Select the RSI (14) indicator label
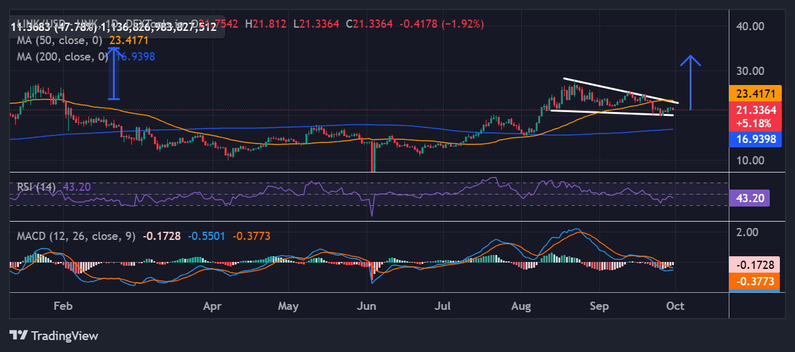The width and height of the screenshot is (795, 352). 37,187
